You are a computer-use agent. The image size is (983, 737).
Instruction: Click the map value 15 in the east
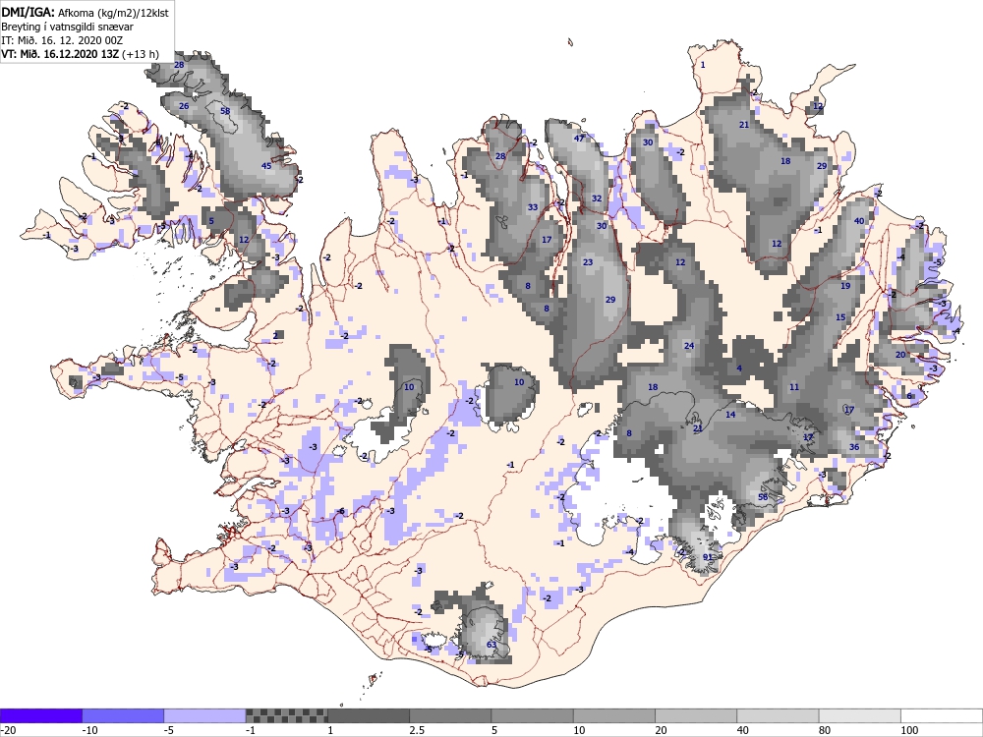840,317
